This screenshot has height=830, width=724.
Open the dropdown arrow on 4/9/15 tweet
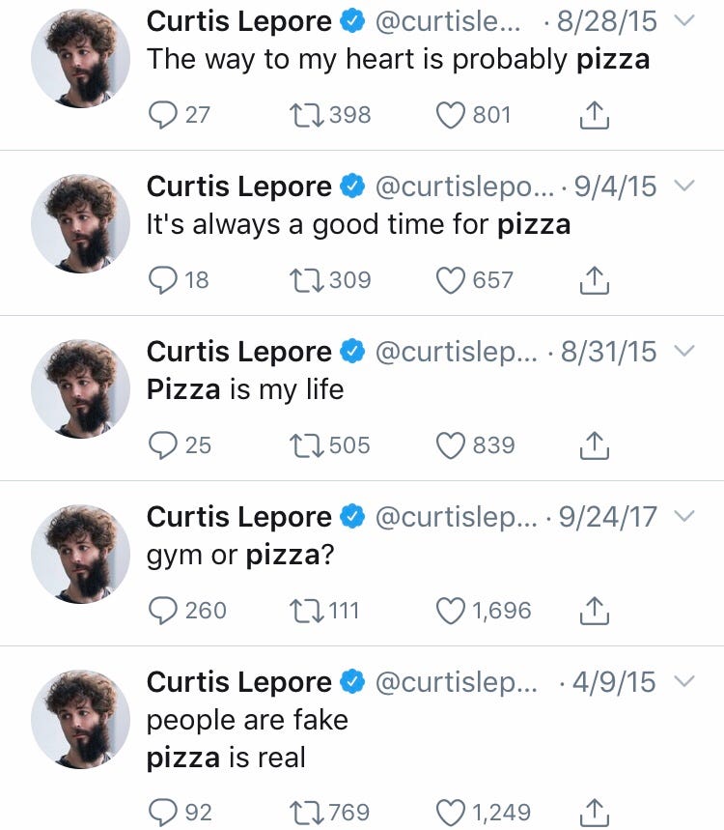coord(683,682)
